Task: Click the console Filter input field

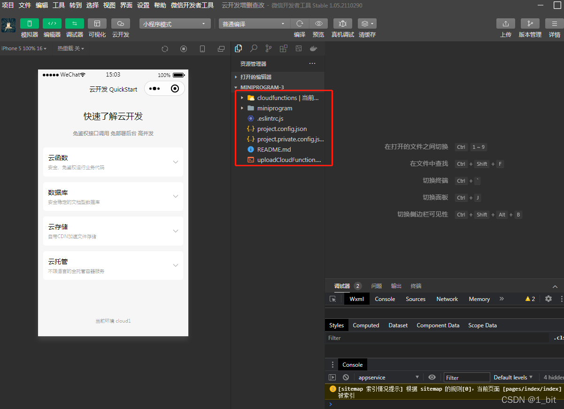Action: 467,378
